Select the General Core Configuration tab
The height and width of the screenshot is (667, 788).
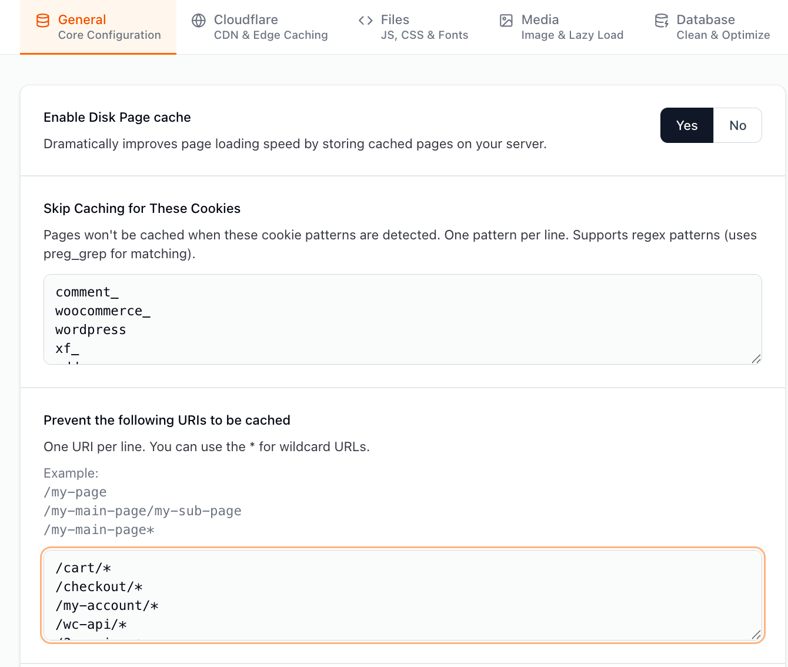pyautogui.click(x=109, y=27)
